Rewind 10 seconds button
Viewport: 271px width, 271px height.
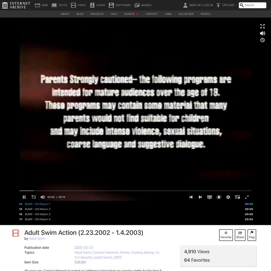pyautogui.click(x=33, y=197)
